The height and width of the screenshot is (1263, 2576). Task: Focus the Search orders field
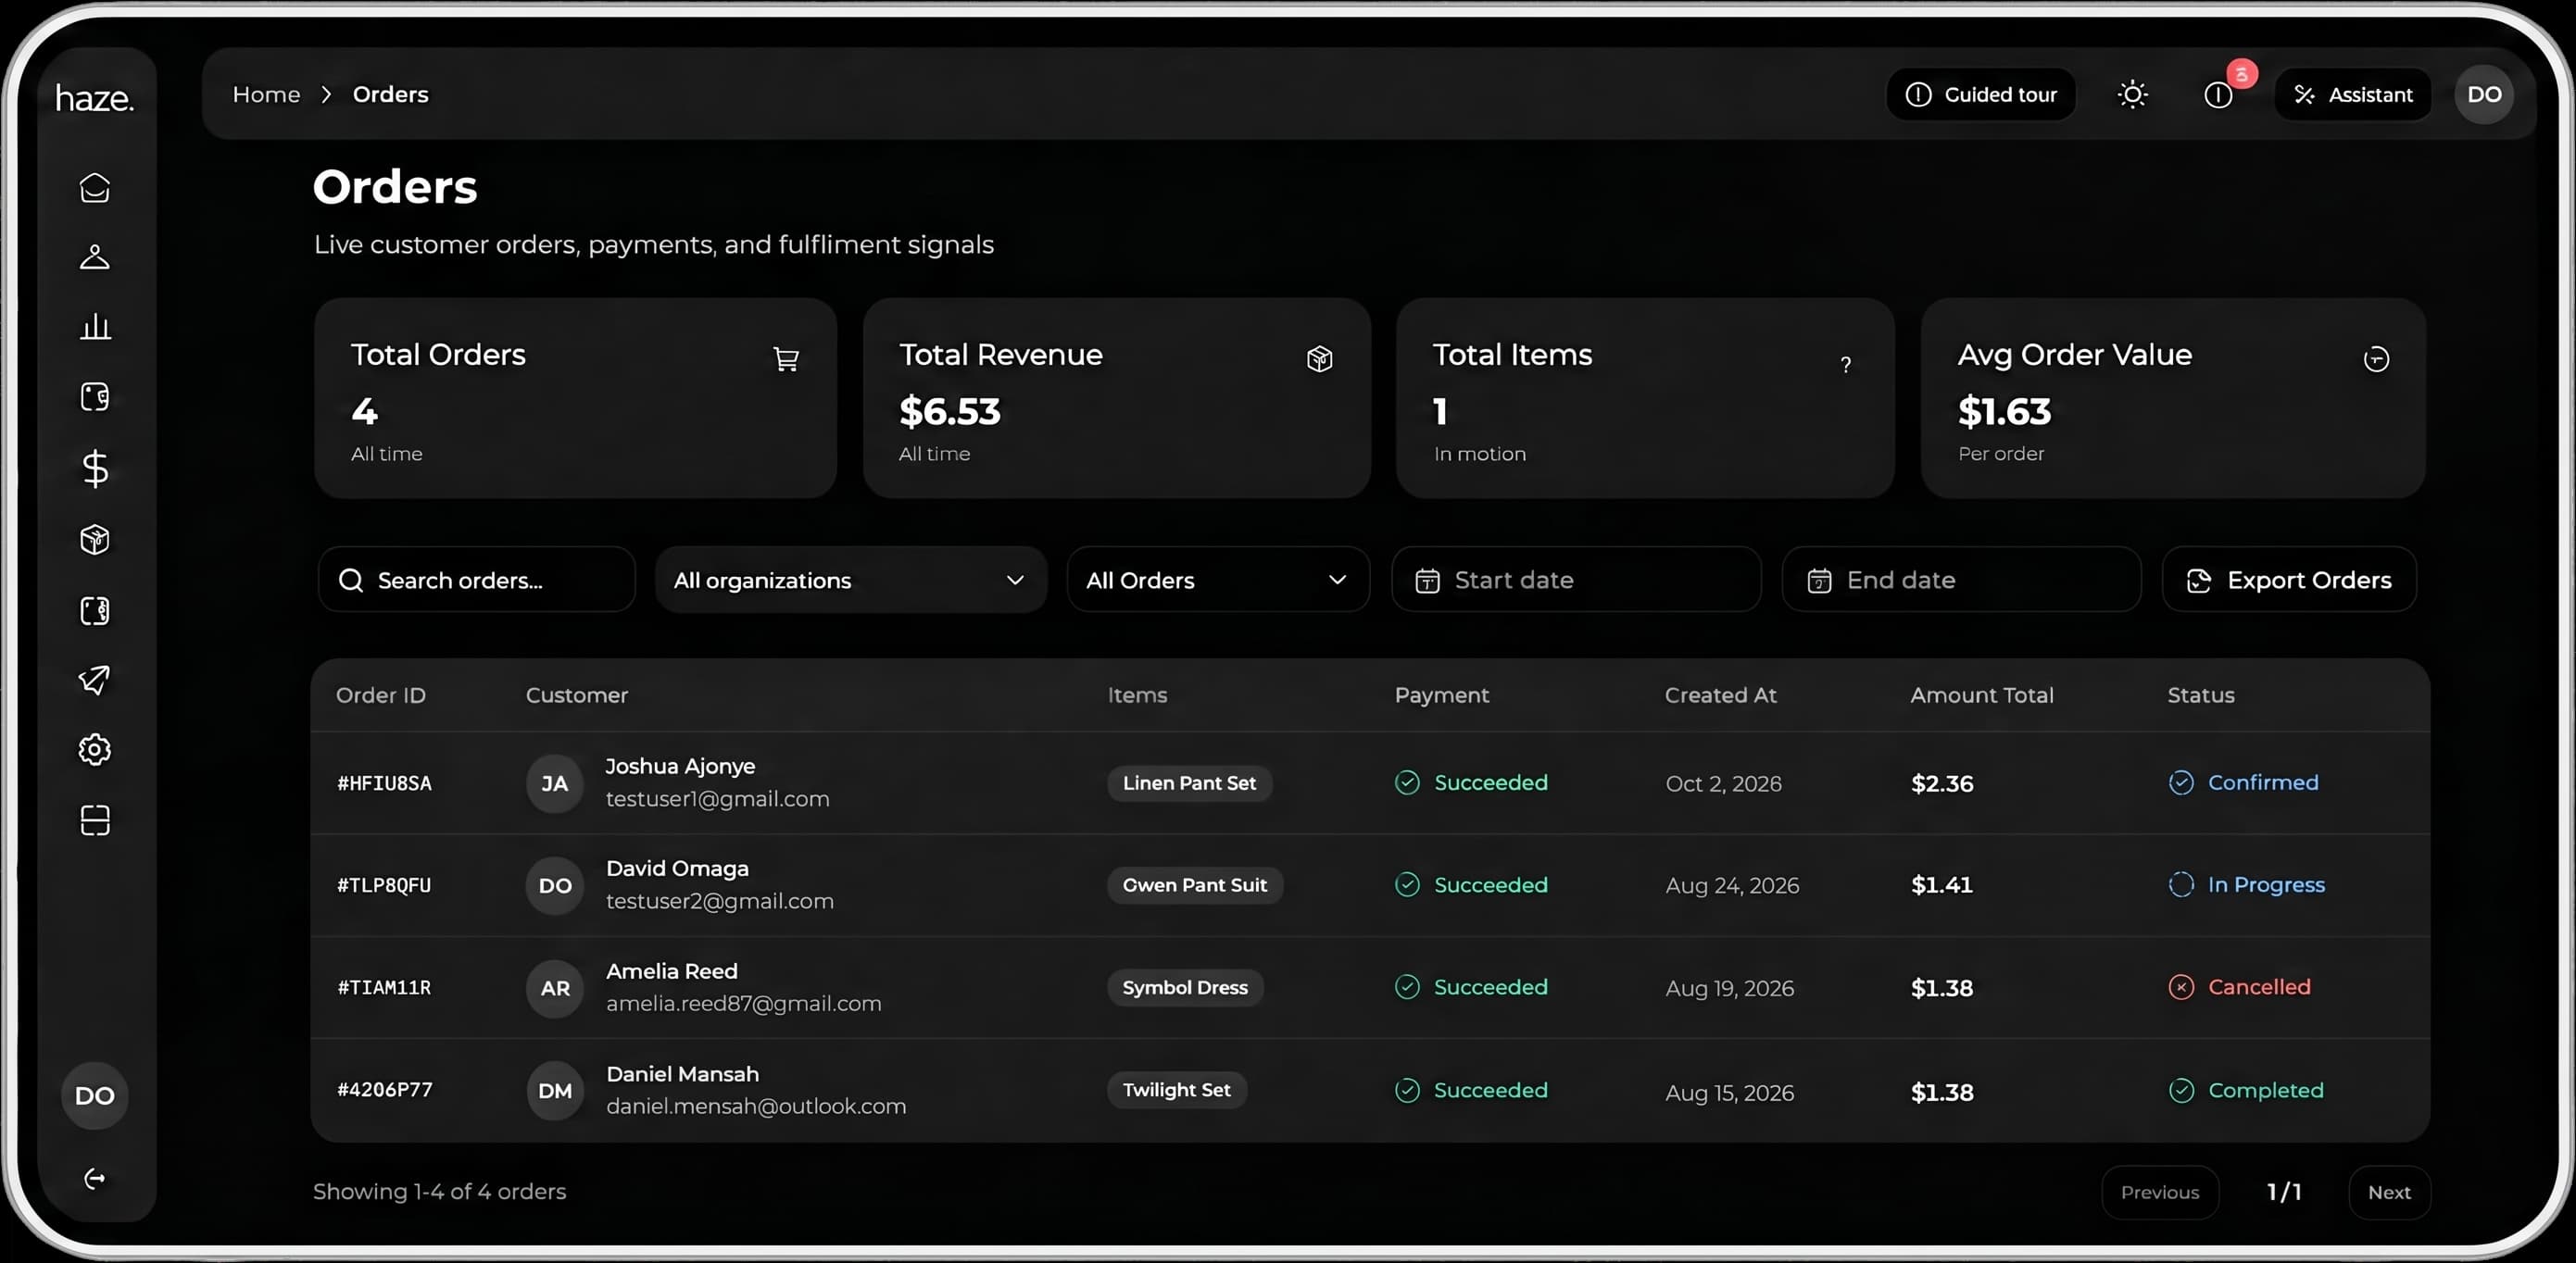pos(476,580)
